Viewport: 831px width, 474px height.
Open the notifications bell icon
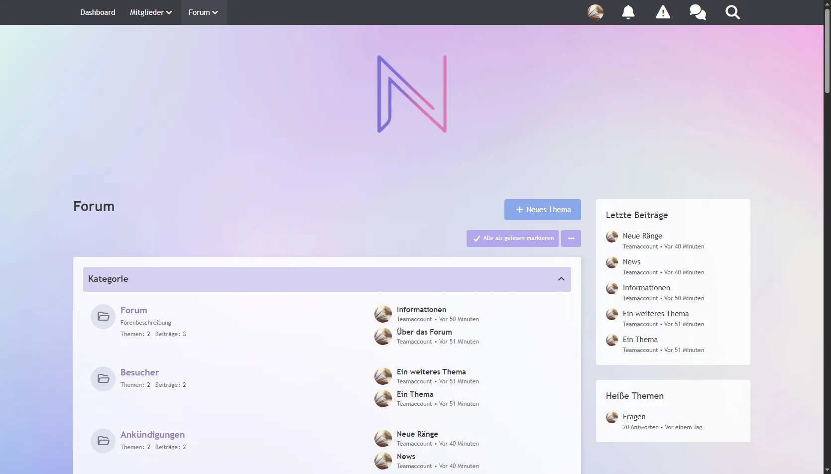click(x=628, y=12)
